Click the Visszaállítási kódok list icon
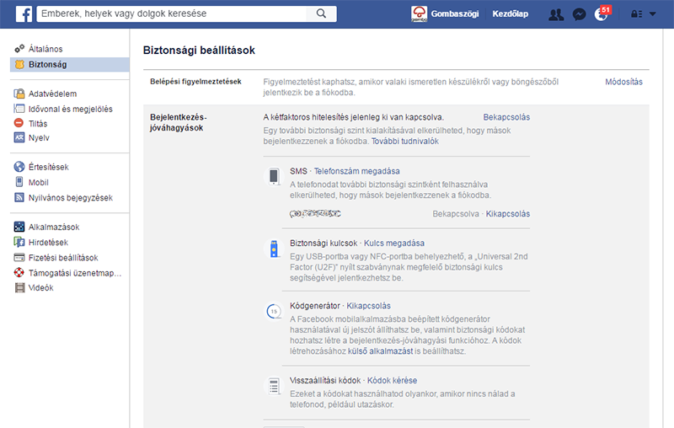 click(x=274, y=386)
